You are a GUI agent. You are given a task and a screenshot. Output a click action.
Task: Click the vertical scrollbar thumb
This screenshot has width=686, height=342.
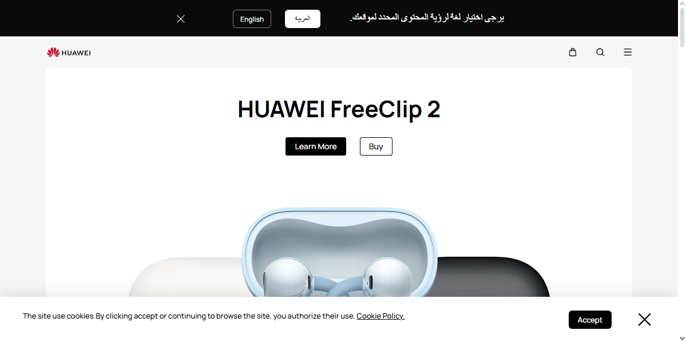coord(682,26)
